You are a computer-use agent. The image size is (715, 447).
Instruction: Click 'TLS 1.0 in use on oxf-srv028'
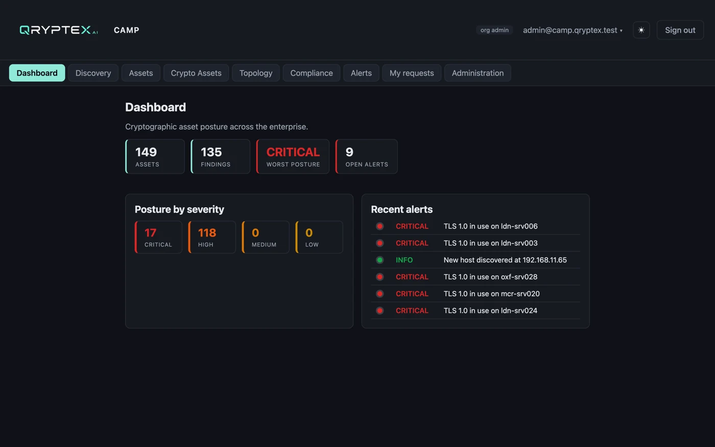[490, 277]
